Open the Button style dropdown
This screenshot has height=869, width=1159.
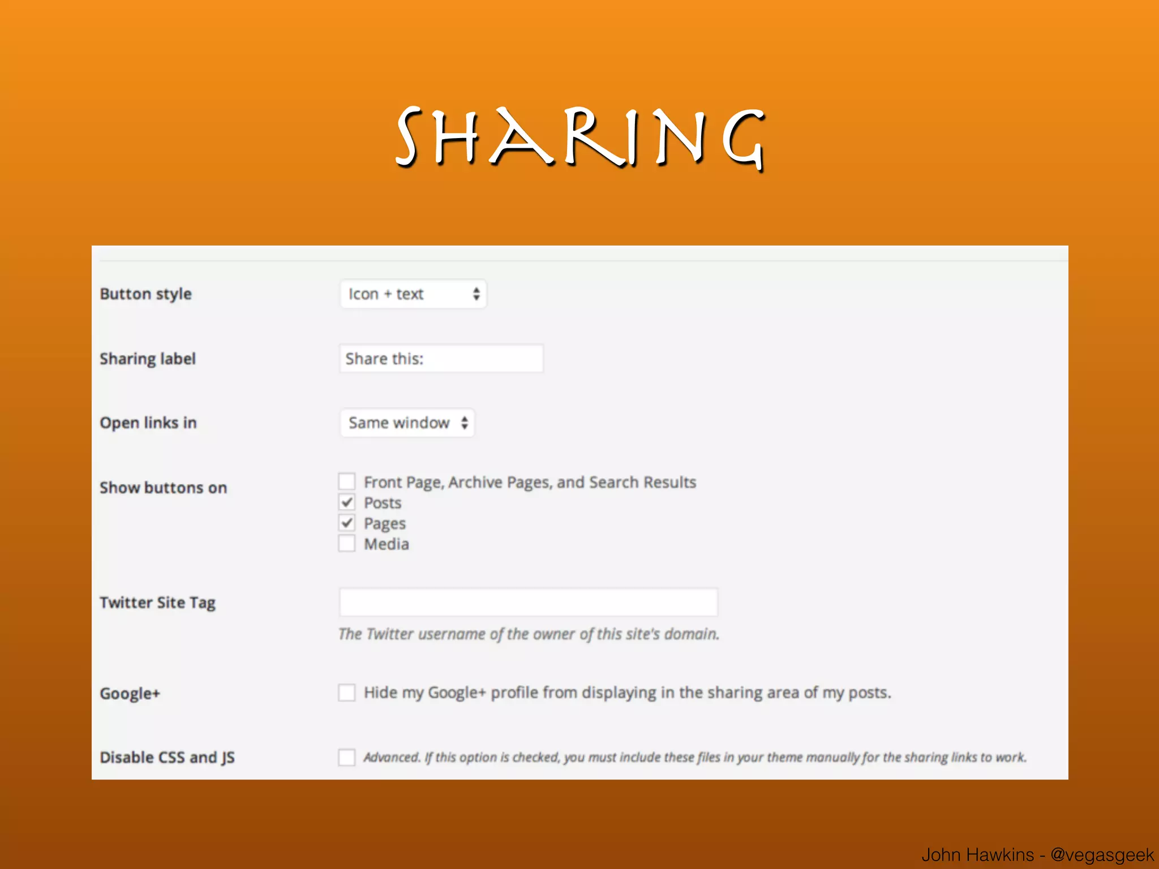[413, 294]
